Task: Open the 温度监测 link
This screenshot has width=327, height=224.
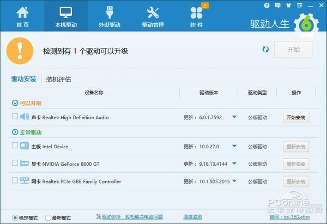Action: pos(192,217)
